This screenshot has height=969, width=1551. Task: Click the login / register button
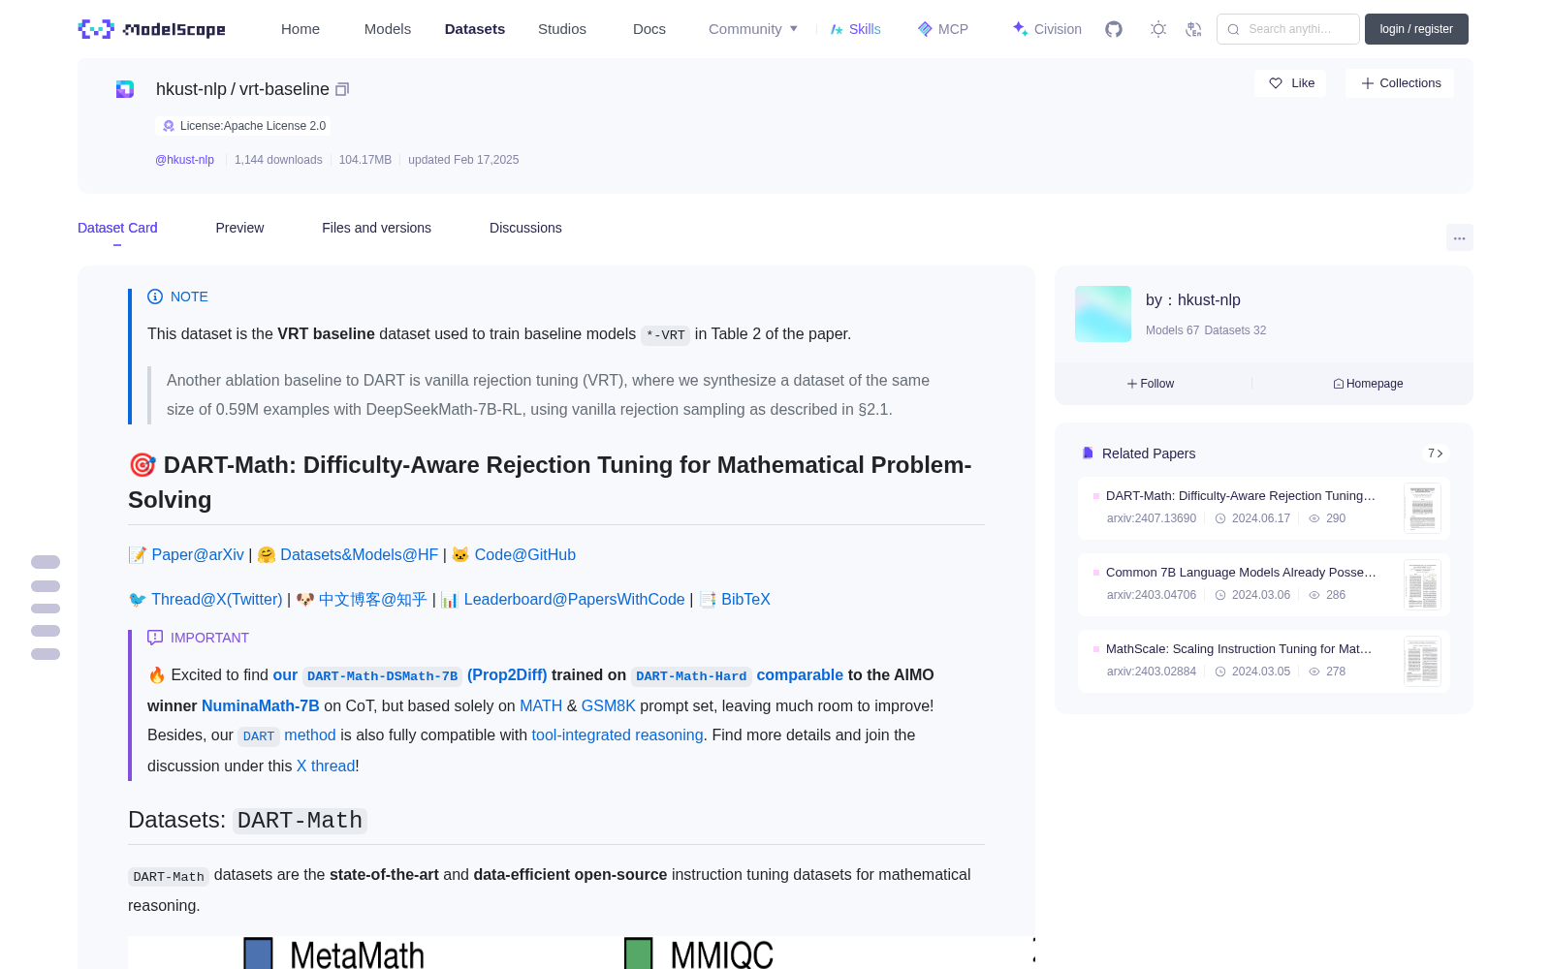(1416, 29)
